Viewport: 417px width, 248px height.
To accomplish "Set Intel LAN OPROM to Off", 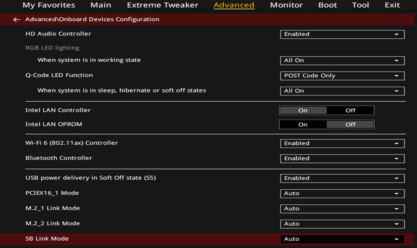I will pos(351,124).
